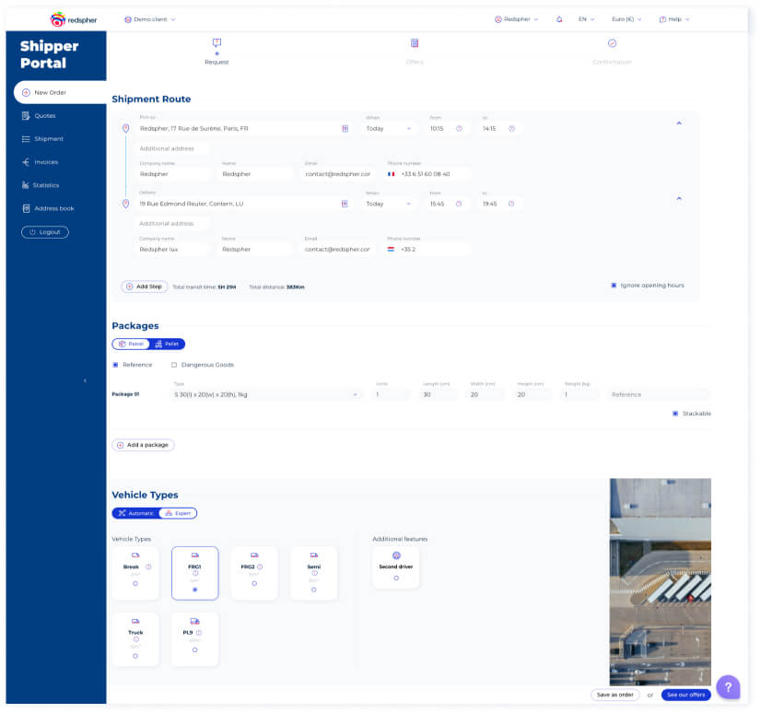Image resolution: width=761 pixels, height=713 pixels.
Task: Enable the Second driver radio button
Action: point(396,579)
